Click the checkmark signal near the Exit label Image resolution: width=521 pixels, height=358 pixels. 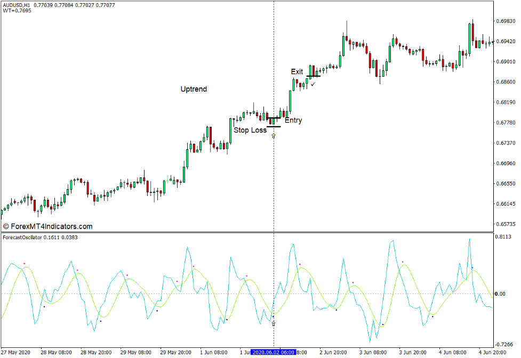pyautogui.click(x=313, y=84)
